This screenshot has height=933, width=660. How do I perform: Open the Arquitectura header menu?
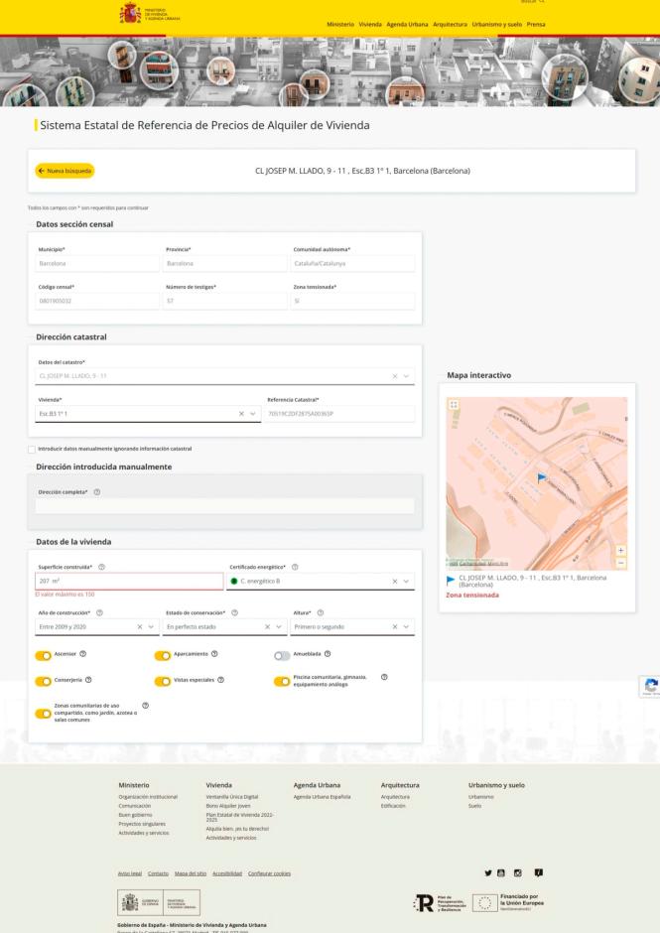click(x=450, y=25)
